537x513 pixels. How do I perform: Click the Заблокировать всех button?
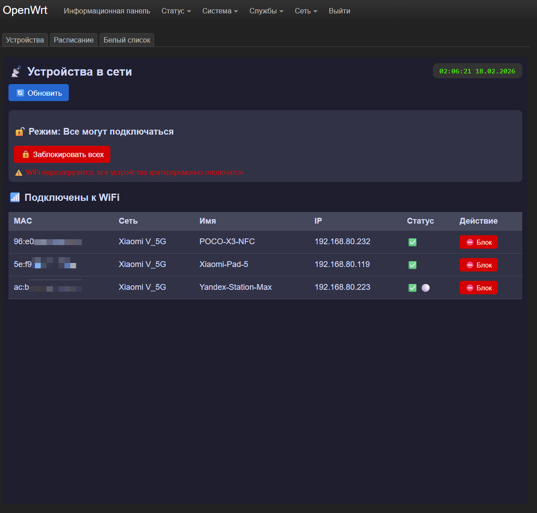(x=62, y=154)
